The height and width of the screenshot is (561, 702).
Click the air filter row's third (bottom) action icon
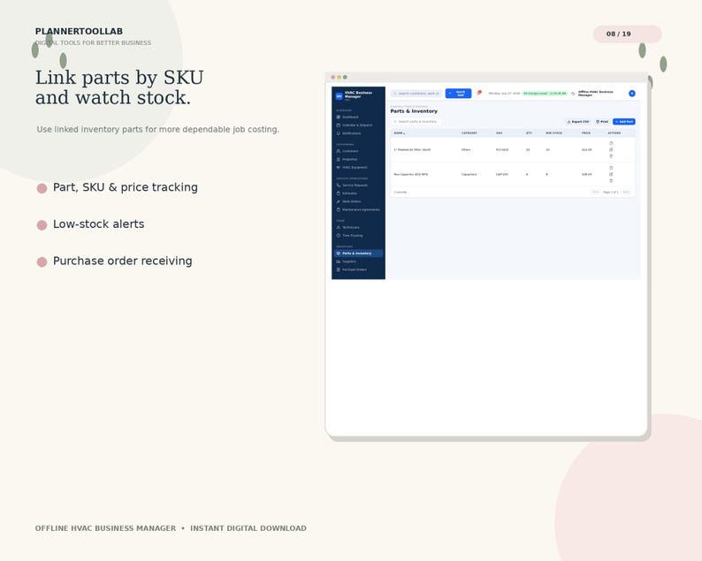[x=611, y=156]
